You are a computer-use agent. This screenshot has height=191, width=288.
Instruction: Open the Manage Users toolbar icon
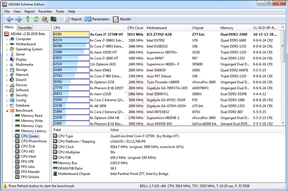[45, 19]
